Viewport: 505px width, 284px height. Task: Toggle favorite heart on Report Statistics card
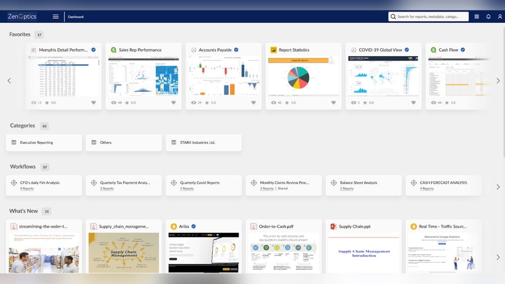[x=333, y=102]
